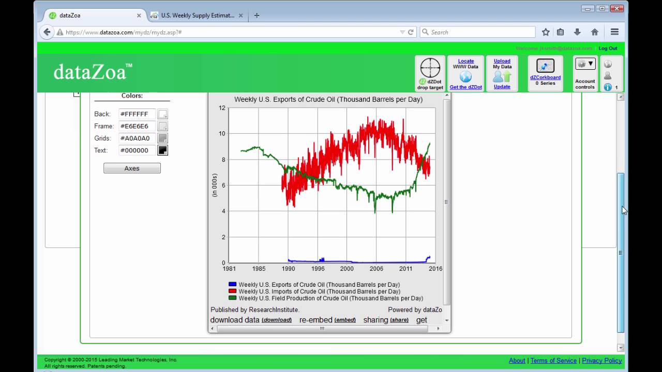Click 'Published by ResearchInstitute.' text
This screenshot has width=662, height=372.
tap(255, 309)
